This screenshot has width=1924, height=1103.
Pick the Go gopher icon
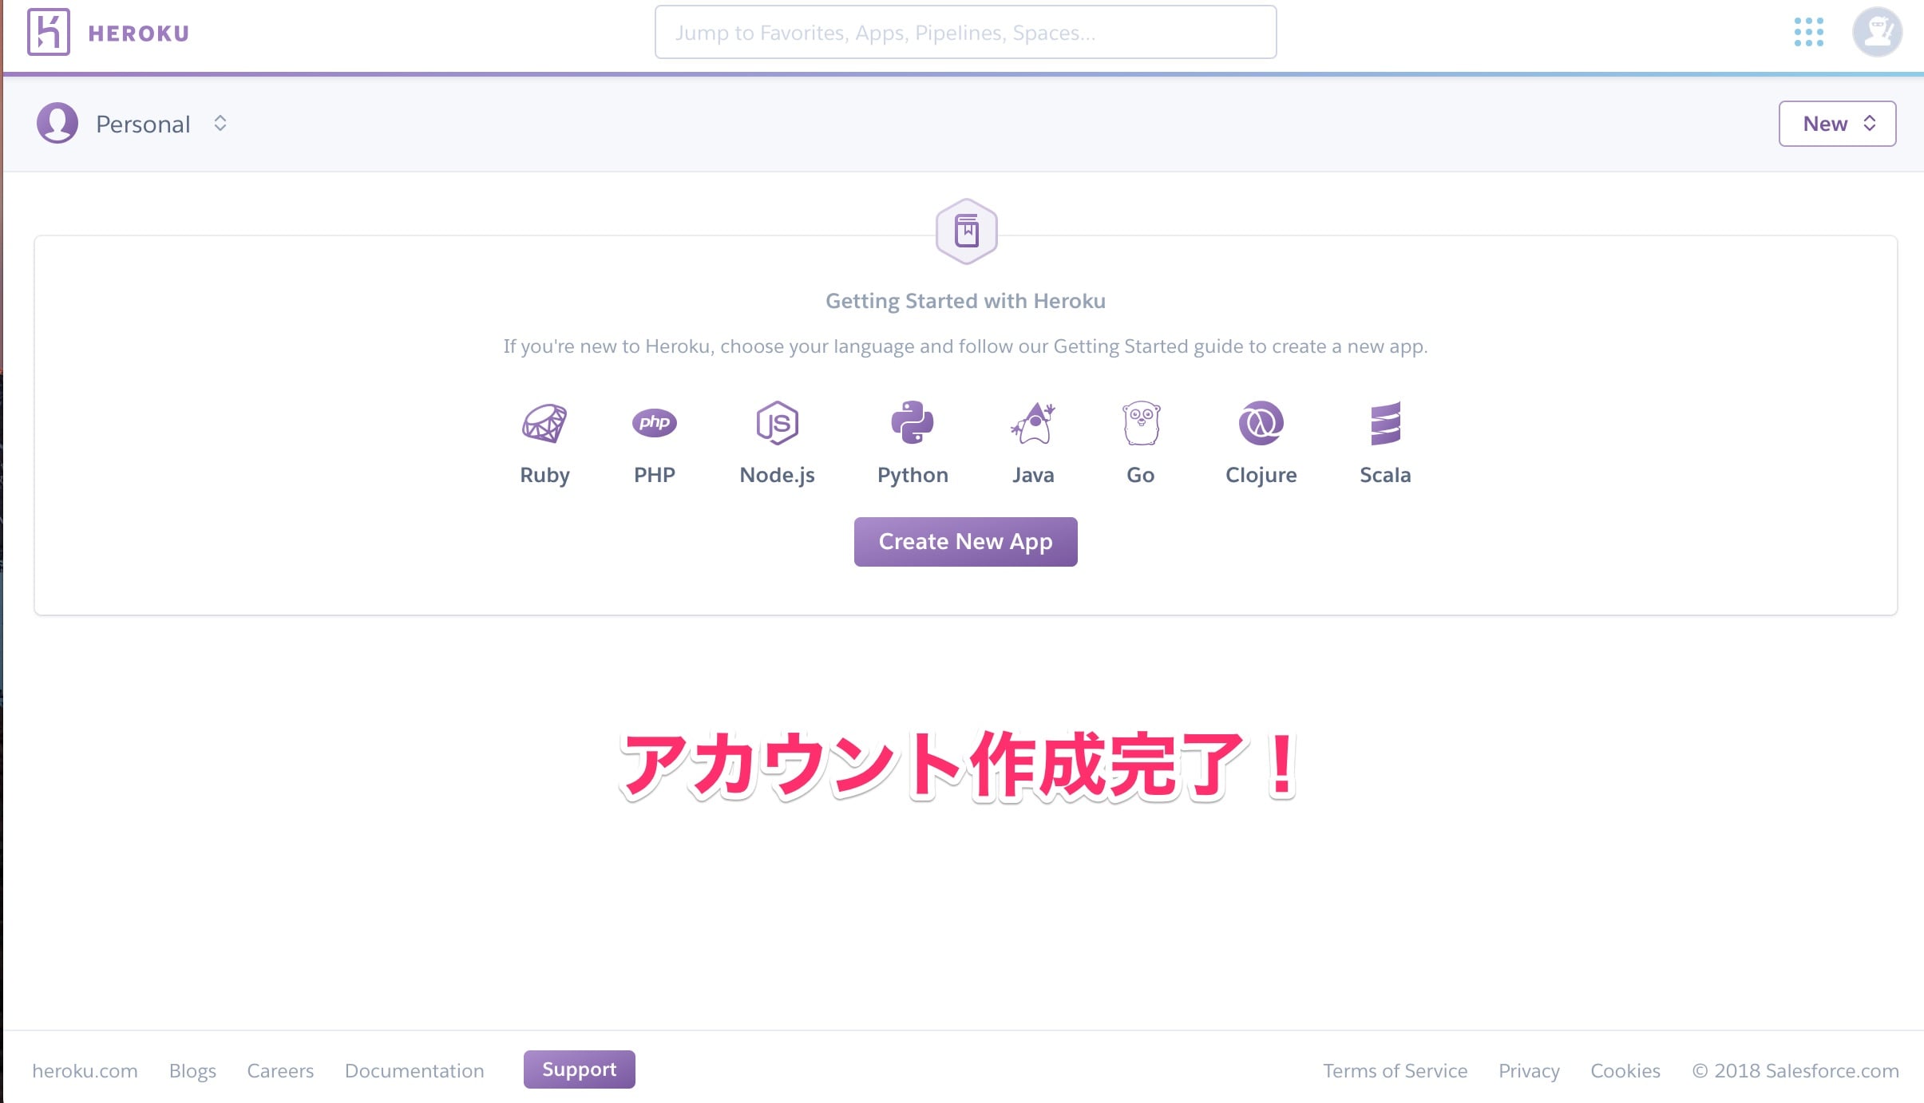point(1141,423)
